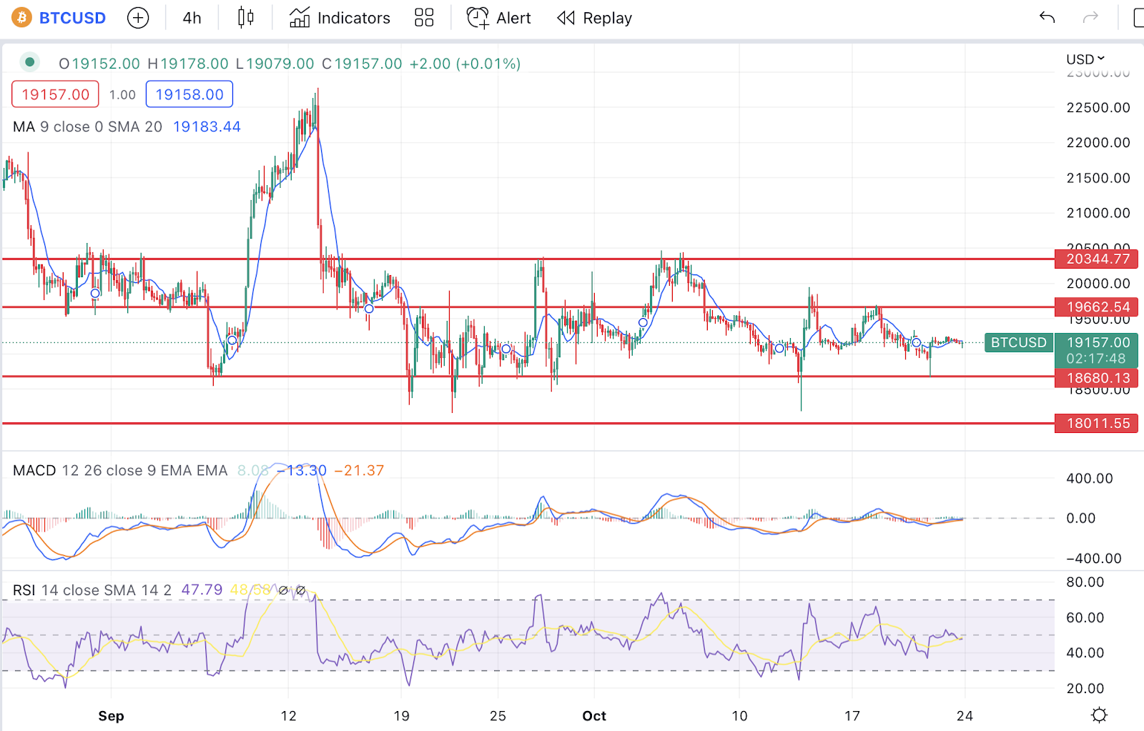Select the 18011.55 horizontal line price label
Viewport: 1144px width, 731px height.
tap(1097, 424)
